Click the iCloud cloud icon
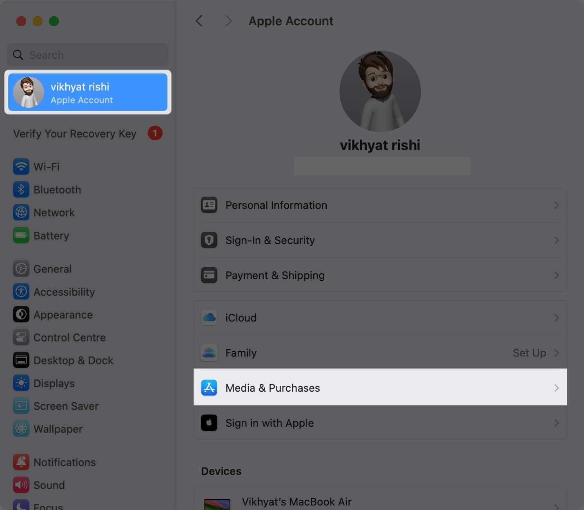The width and height of the screenshot is (584, 510). 209,318
